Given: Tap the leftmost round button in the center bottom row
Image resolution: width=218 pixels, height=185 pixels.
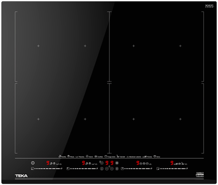Looking at the screenshot, I should coord(102,169).
